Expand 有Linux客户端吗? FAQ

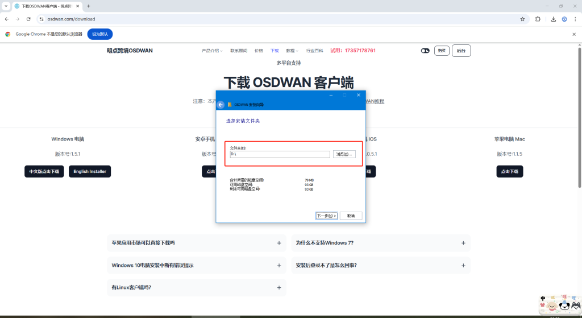pos(197,287)
